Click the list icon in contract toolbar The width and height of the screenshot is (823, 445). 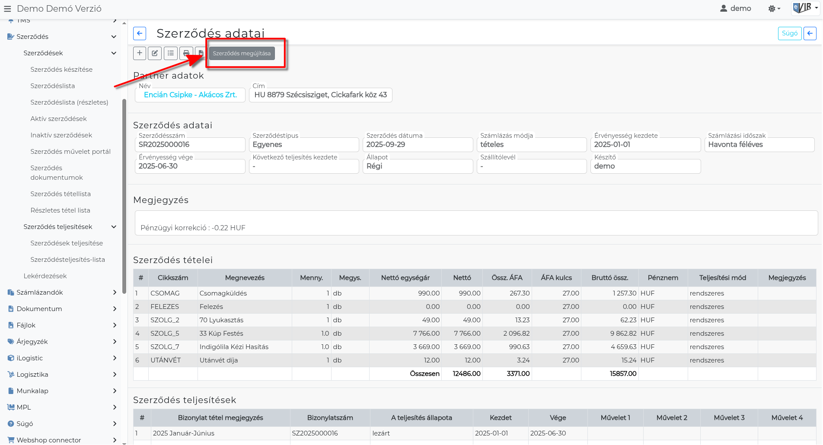[171, 53]
